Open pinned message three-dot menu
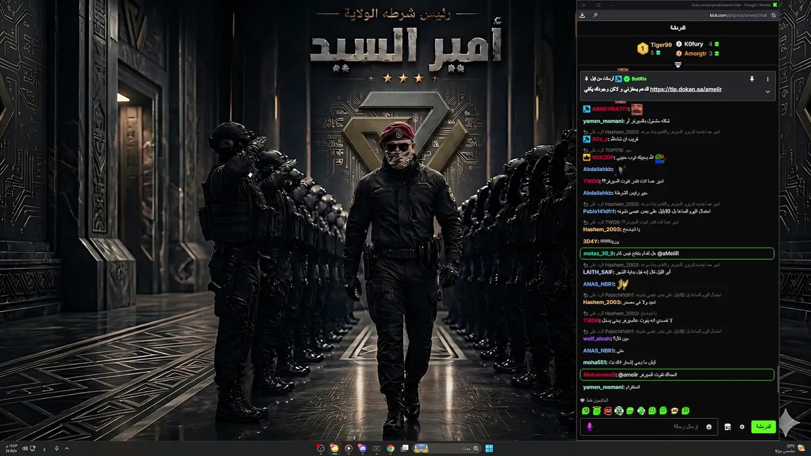This screenshot has width=811, height=456. point(767,79)
